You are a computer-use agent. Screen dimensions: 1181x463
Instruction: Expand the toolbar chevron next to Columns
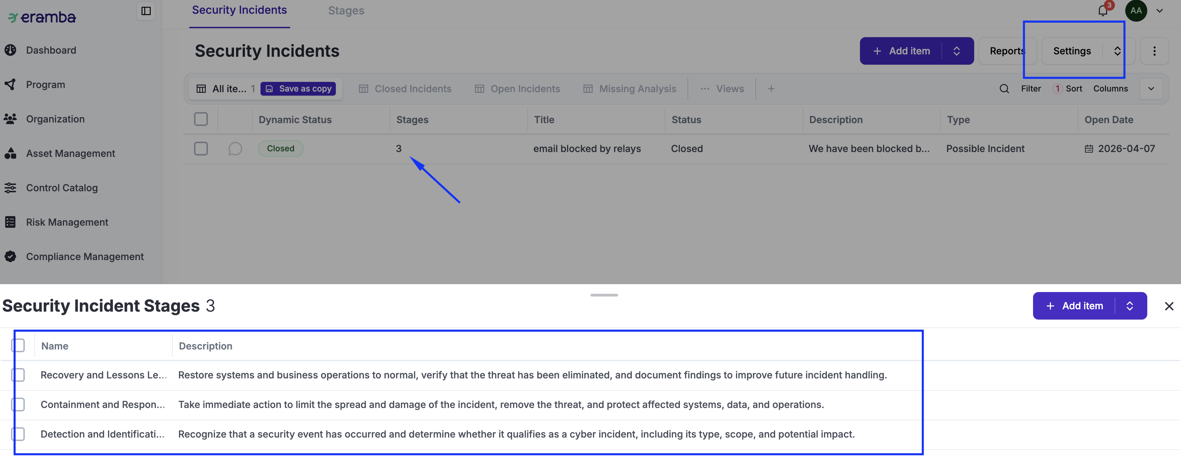pos(1151,88)
